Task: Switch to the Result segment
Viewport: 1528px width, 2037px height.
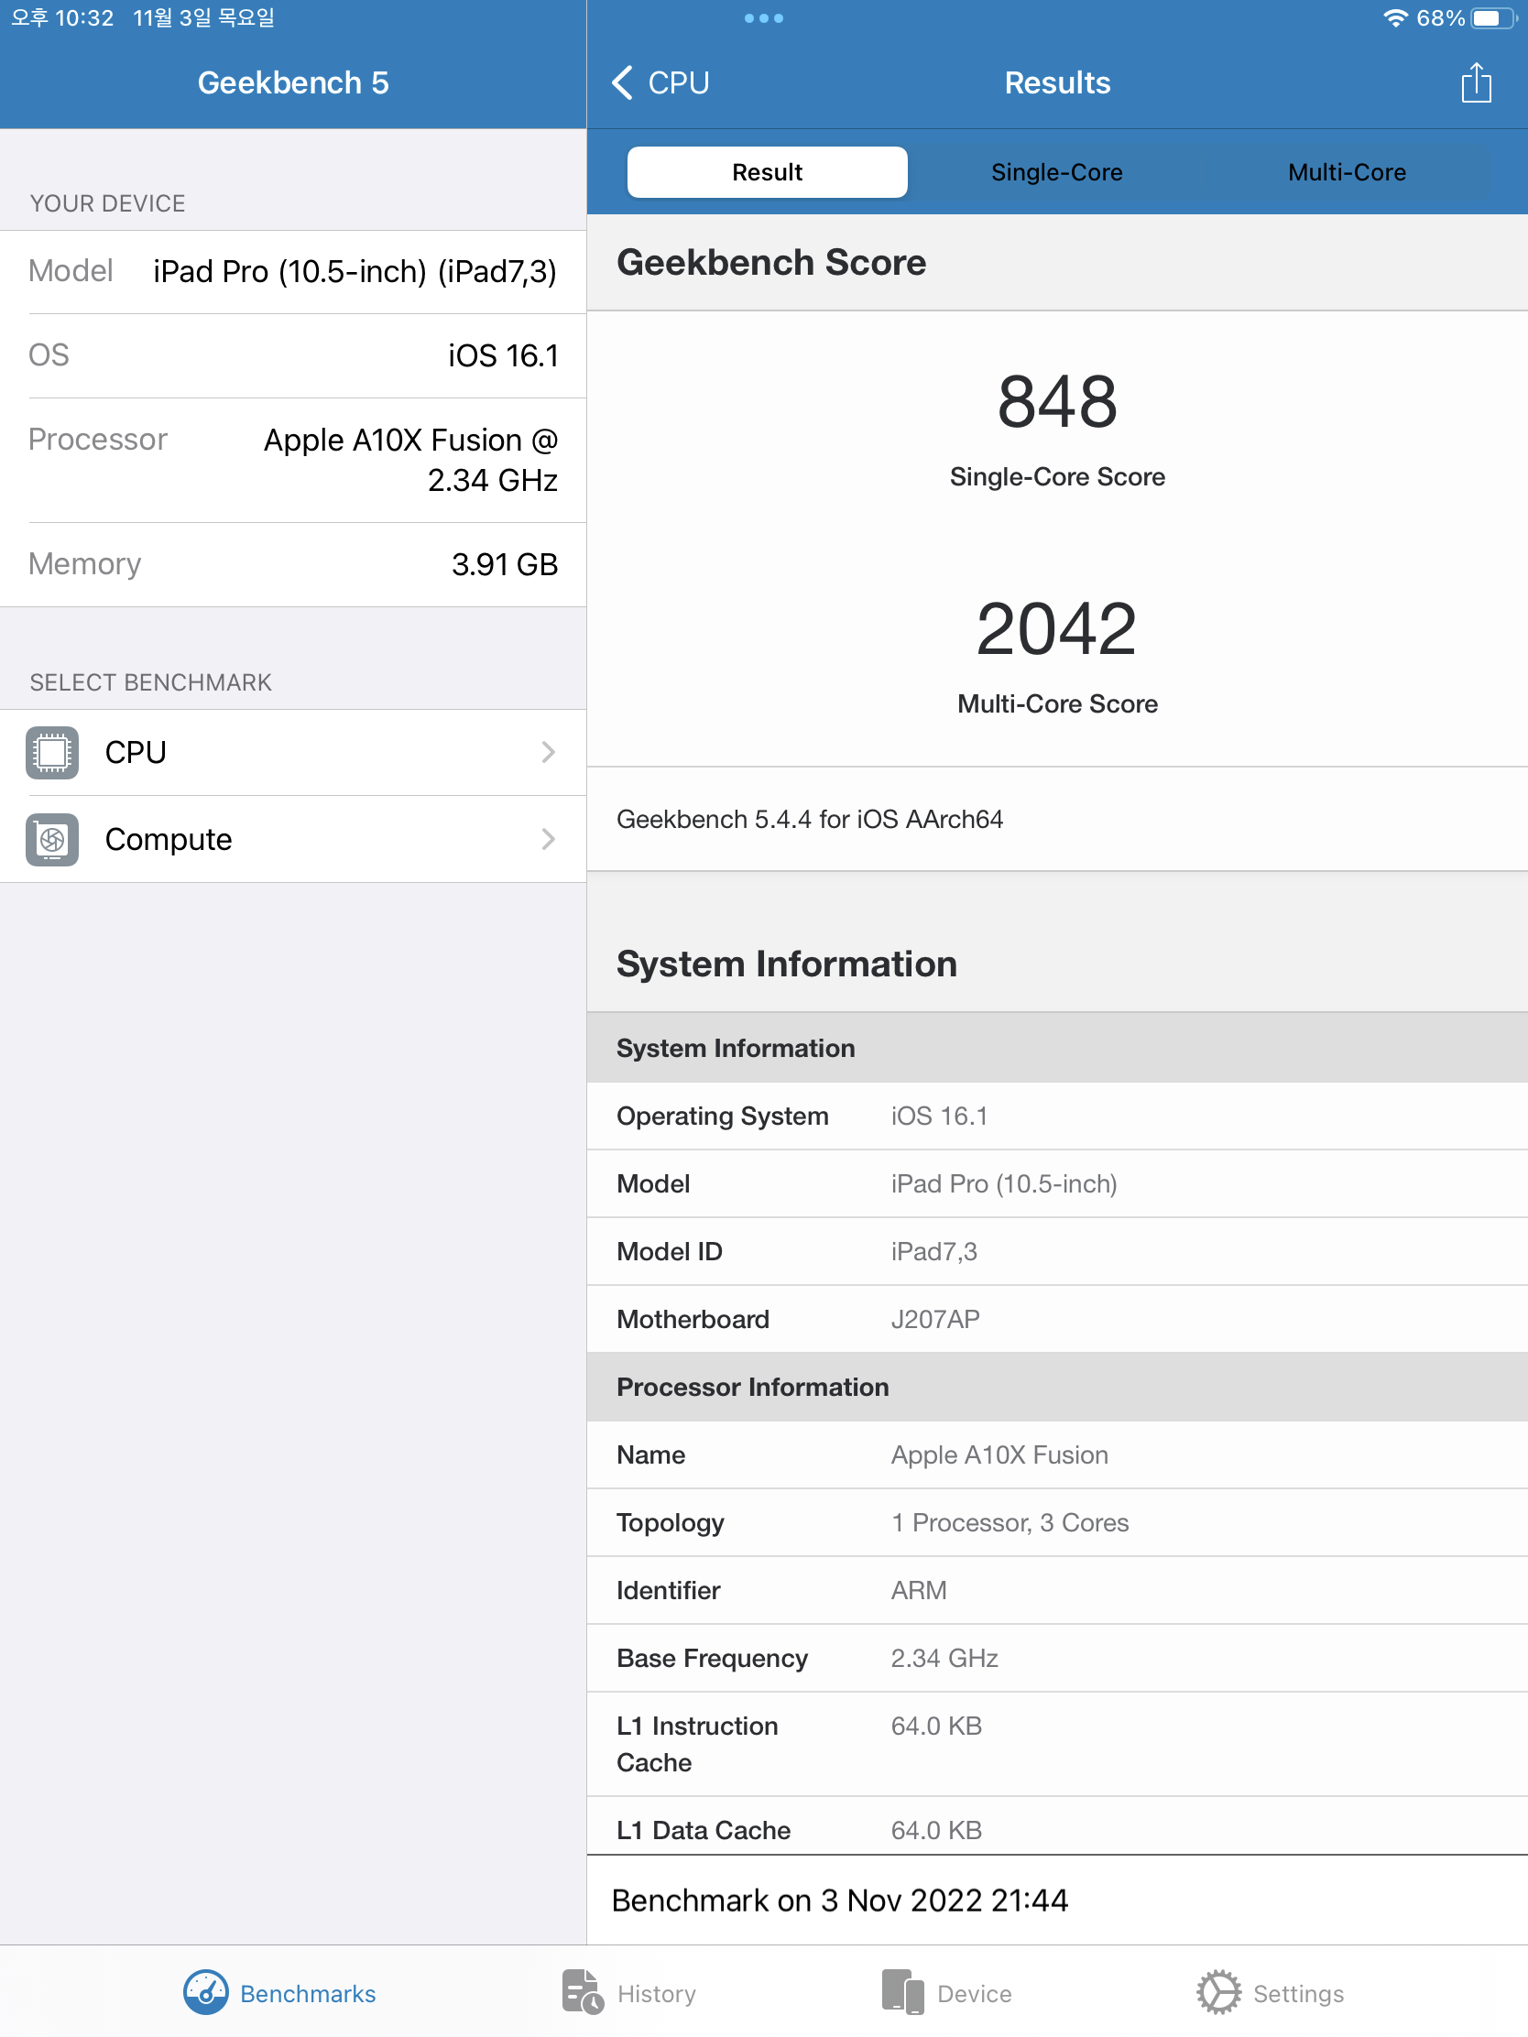Action: point(768,172)
